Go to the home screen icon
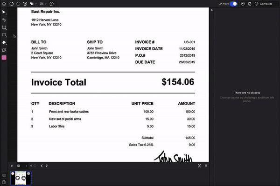 coord(4,4)
